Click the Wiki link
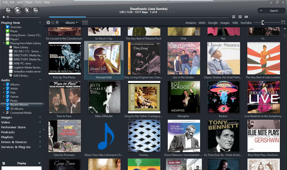This screenshot has height=170, width=287. tap(235, 23)
